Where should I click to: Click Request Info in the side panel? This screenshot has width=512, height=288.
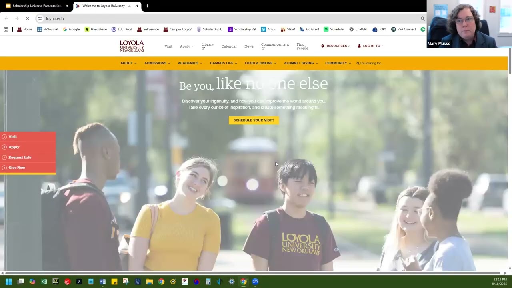coord(28,158)
